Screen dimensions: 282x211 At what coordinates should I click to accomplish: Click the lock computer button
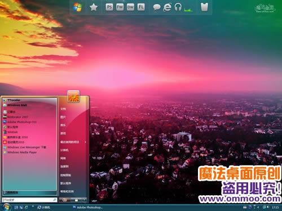pyautogui.click(x=76, y=200)
